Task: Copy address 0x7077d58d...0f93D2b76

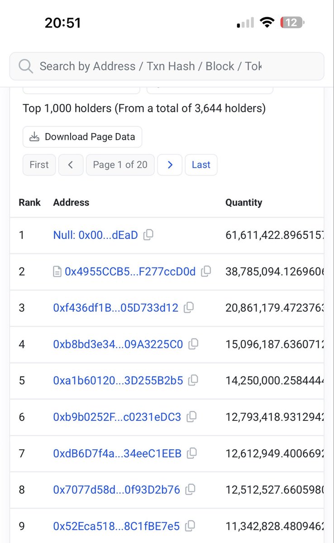Action: click(191, 489)
